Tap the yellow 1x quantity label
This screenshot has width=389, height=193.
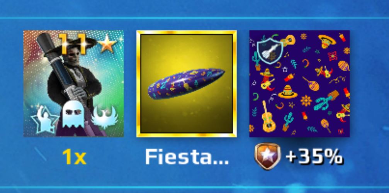click(74, 157)
